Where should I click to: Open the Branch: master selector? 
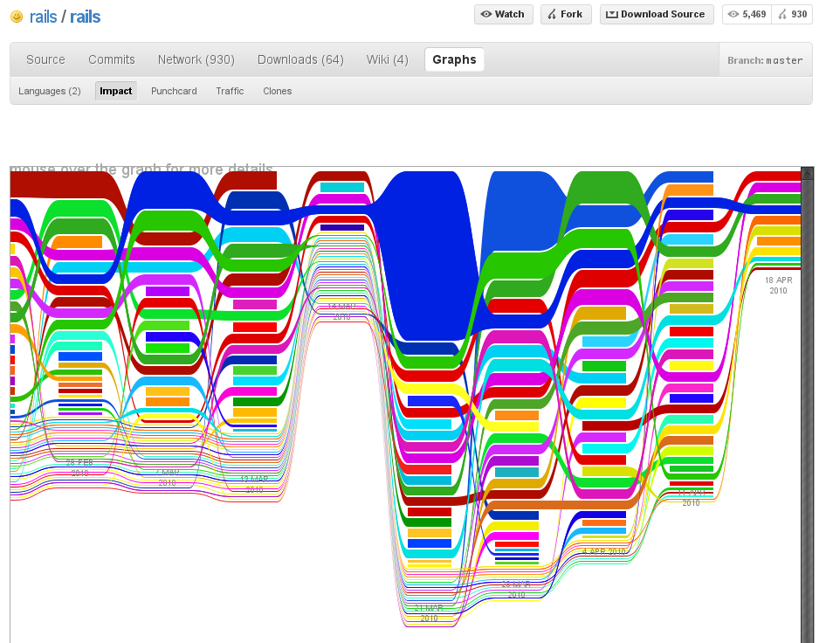coord(765,60)
